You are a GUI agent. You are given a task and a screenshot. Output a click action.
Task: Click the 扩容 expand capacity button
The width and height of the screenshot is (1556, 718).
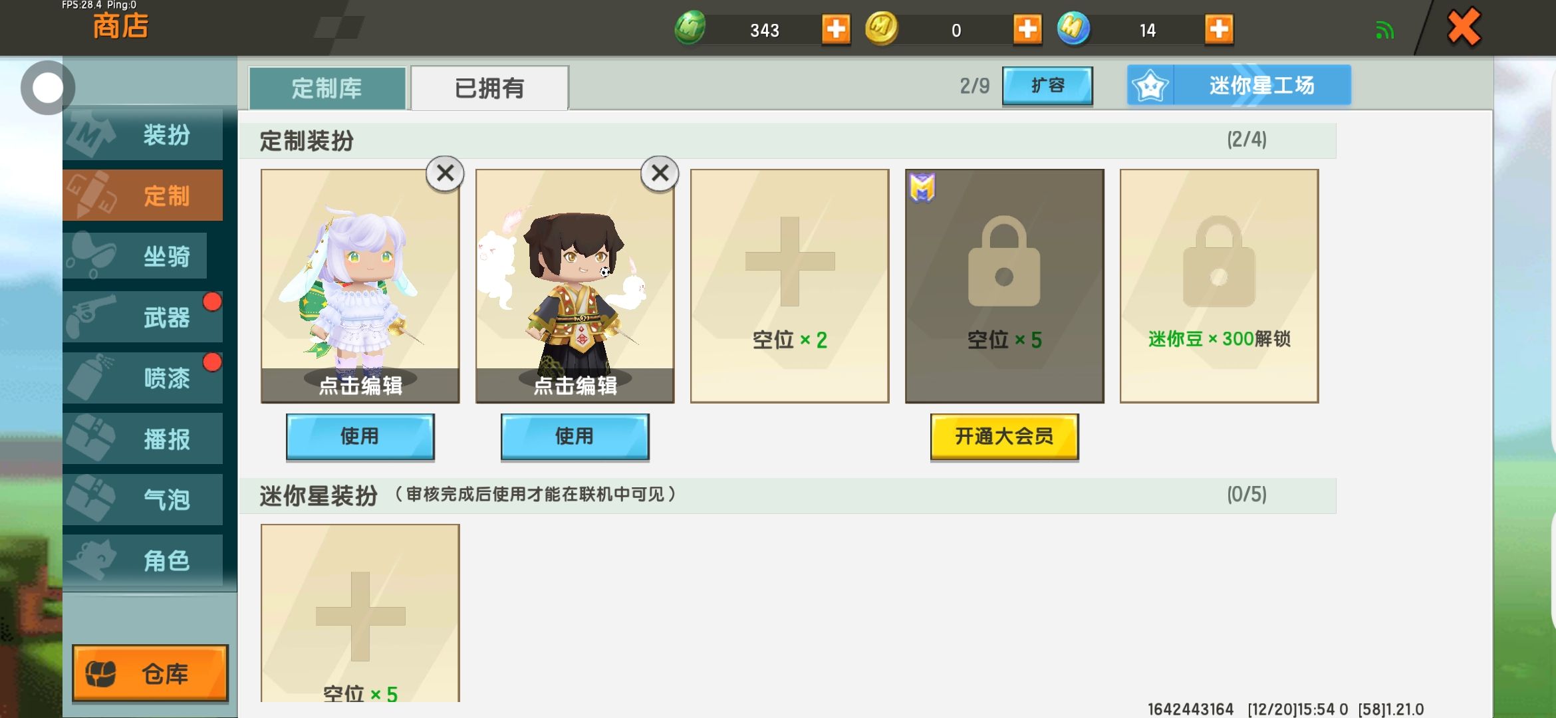click(x=1047, y=86)
